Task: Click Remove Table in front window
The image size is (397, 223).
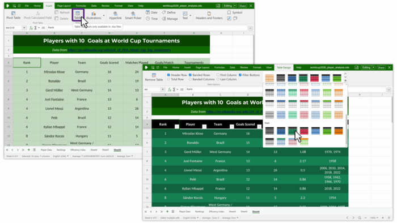Action: point(154,78)
